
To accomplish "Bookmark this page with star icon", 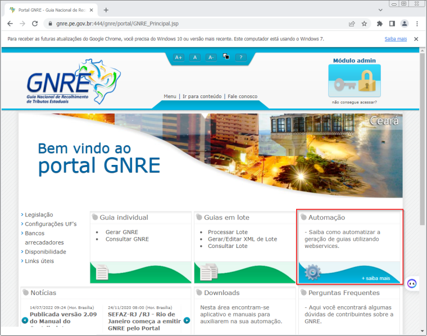I will [x=364, y=24].
